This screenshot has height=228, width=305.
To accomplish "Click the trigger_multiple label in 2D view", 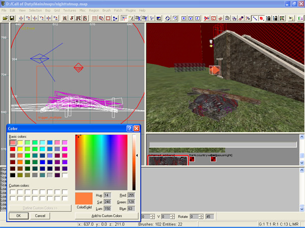I will coord(50,118).
